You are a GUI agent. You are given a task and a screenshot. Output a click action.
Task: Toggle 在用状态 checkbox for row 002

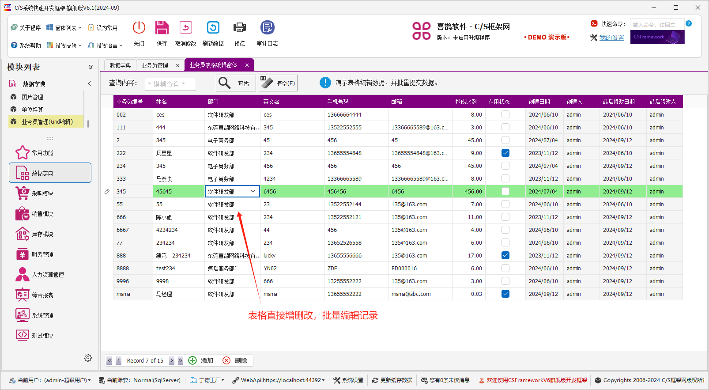(x=505, y=114)
